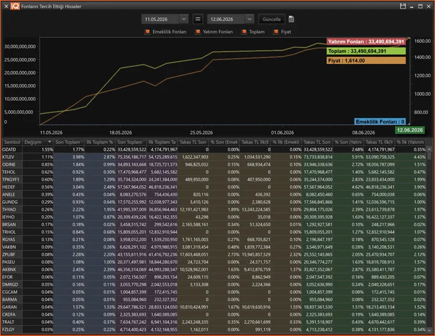Select the CRDFA row symbol
The image size is (435, 336).
[9, 314]
